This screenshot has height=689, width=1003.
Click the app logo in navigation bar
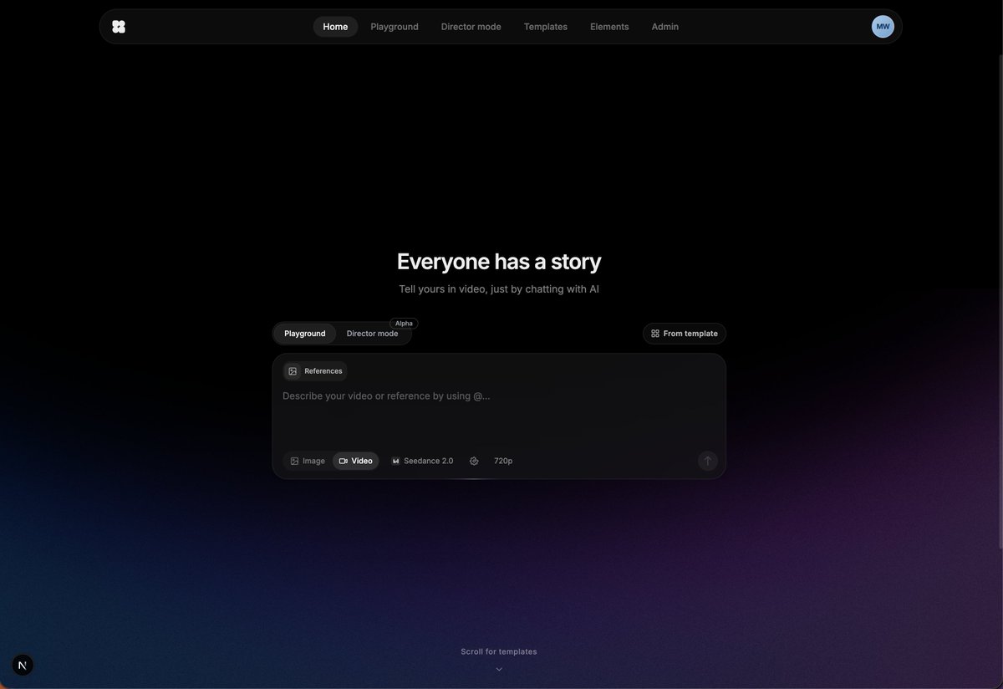point(119,27)
